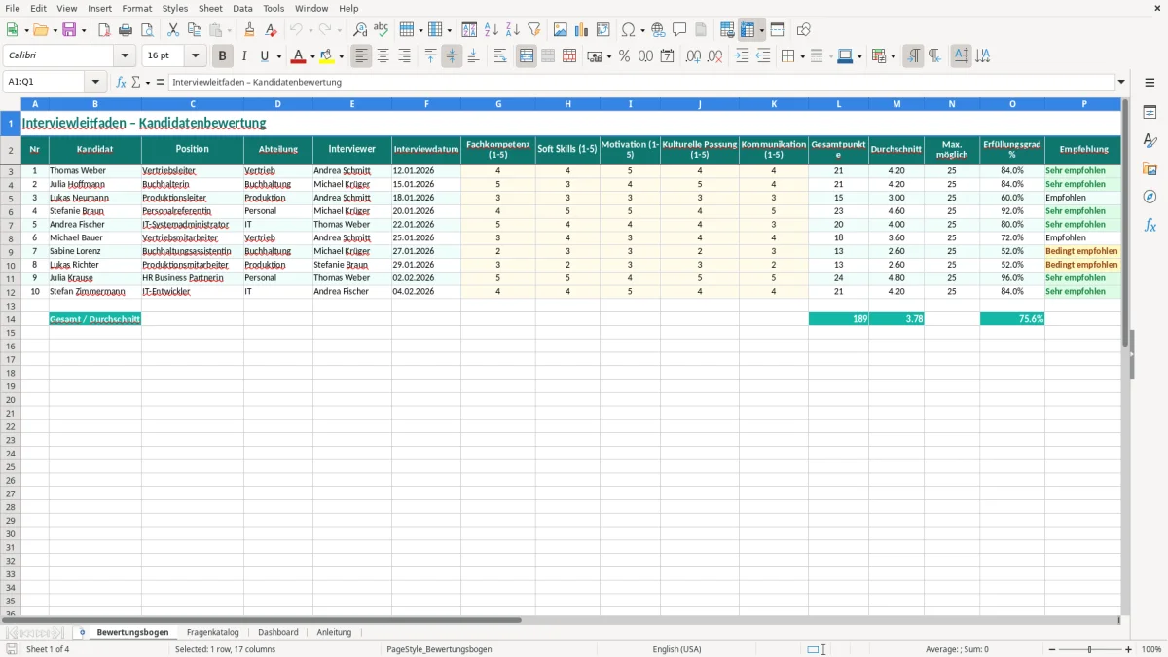This screenshot has width=1168, height=657.
Task: Click the Spelling check abc icon
Action: coord(381,30)
